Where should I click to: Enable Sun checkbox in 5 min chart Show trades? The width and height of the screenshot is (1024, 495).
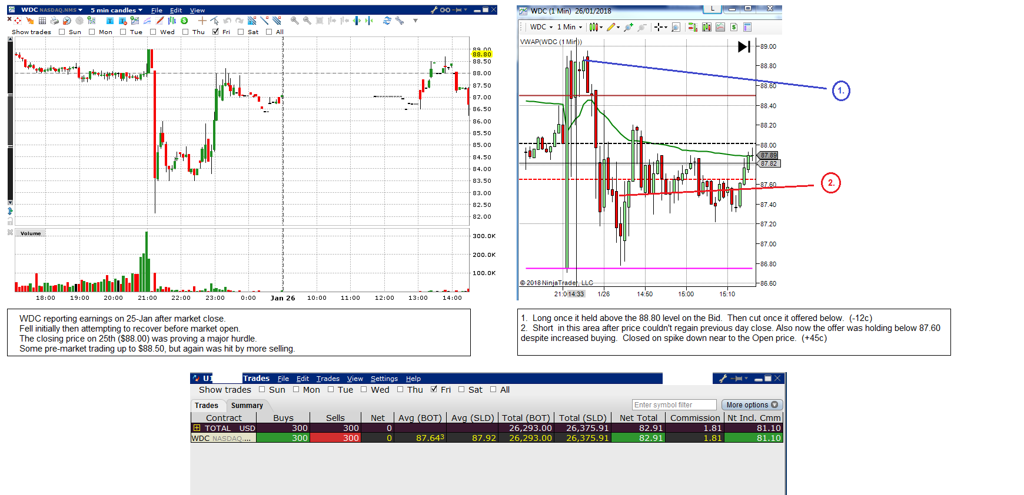[62, 32]
